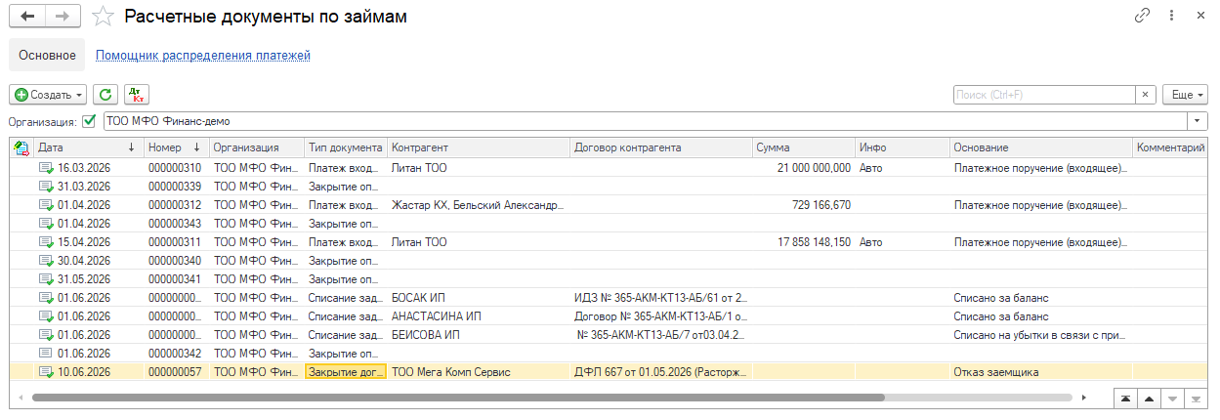Viewport: 1220px width, 420px height.
Task: Click document icon of row 10.06.2026
Action: pos(46,372)
